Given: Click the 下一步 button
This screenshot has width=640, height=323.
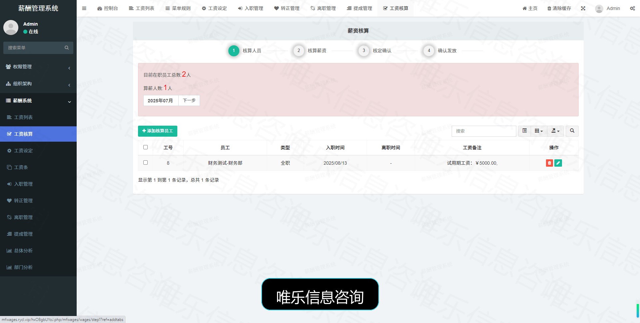Looking at the screenshot, I should tap(189, 101).
